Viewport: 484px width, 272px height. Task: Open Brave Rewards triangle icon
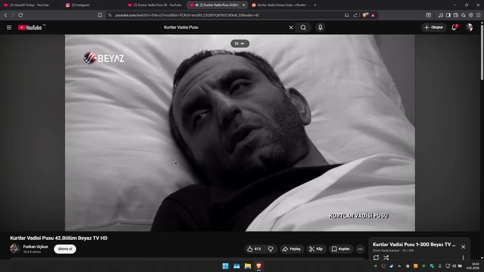coord(373,15)
